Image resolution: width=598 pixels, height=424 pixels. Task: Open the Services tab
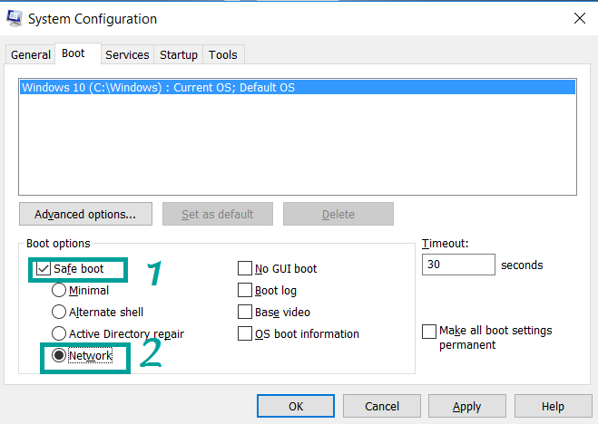[127, 55]
